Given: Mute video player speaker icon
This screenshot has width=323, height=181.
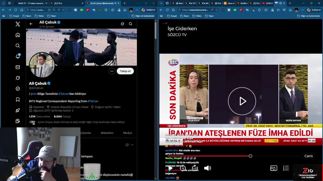Looking at the screenshot, I should point(207,168).
